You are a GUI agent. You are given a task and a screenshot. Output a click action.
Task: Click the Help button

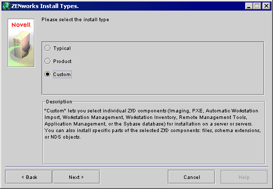tap(244, 177)
